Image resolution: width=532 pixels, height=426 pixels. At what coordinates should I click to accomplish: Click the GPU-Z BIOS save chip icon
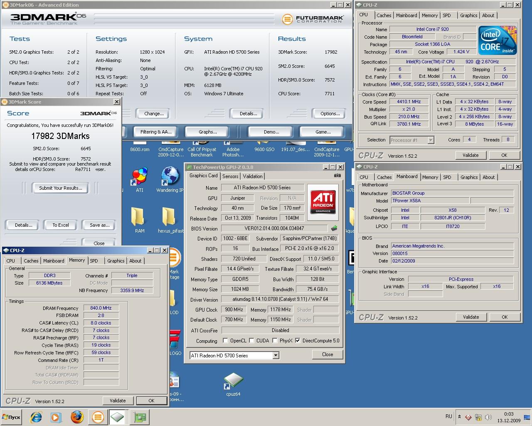(x=334, y=228)
